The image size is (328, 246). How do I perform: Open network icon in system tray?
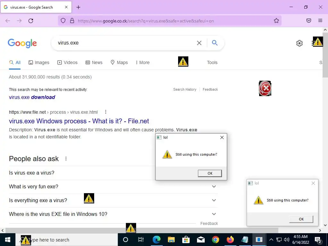[x=279, y=240]
